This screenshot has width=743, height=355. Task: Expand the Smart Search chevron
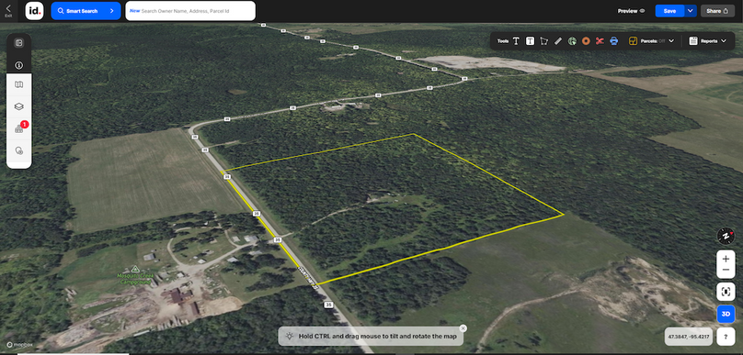(112, 11)
